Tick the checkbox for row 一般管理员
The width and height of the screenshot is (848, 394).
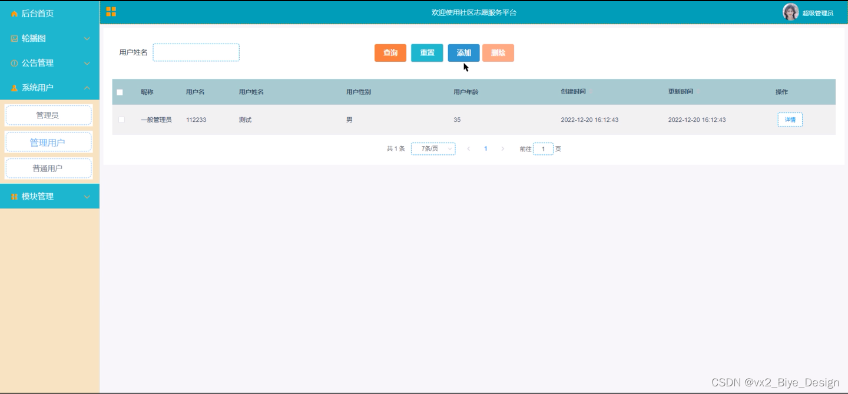[121, 120]
